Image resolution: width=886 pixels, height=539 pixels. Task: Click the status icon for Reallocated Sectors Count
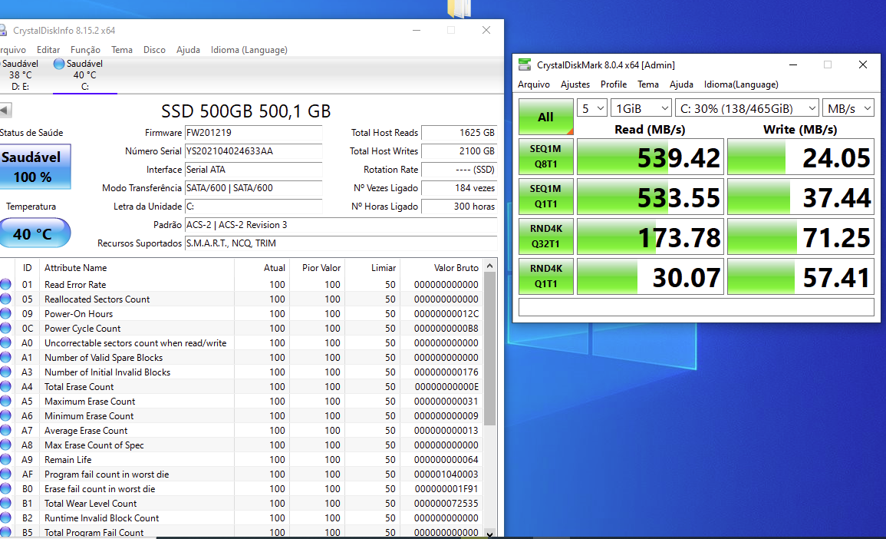click(x=5, y=299)
